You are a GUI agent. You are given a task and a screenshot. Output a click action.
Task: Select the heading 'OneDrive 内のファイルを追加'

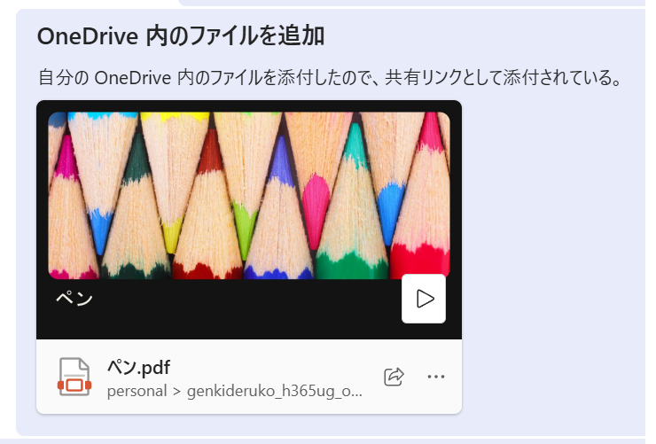click(181, 36)
